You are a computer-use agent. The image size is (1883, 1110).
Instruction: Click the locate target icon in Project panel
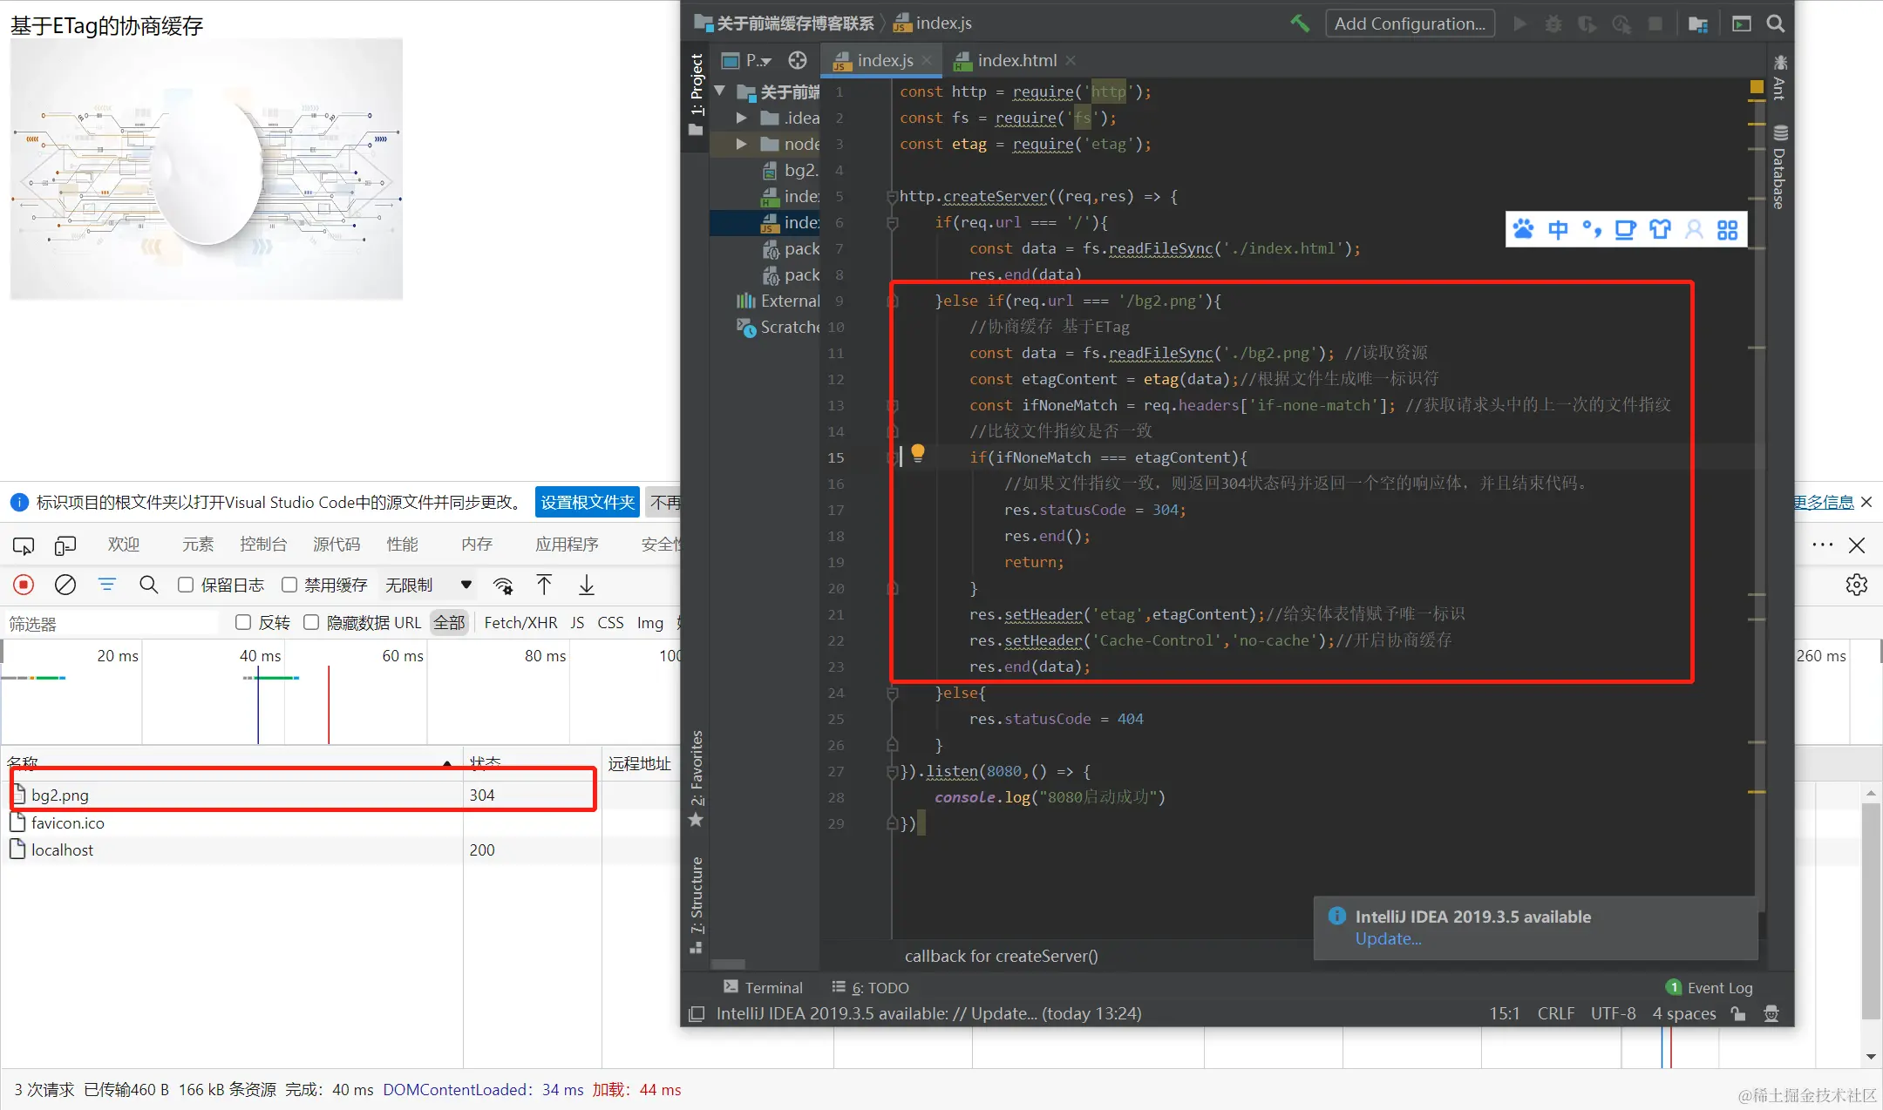(x=797, y=60)
